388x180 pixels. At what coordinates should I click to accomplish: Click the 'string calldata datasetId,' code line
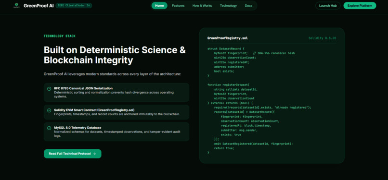tap(236, 89)
